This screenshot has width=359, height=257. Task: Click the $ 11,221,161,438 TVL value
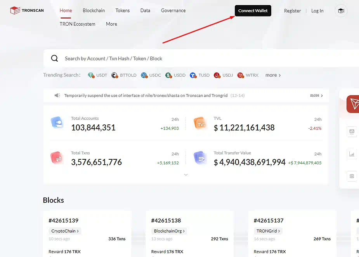[244, 128]
